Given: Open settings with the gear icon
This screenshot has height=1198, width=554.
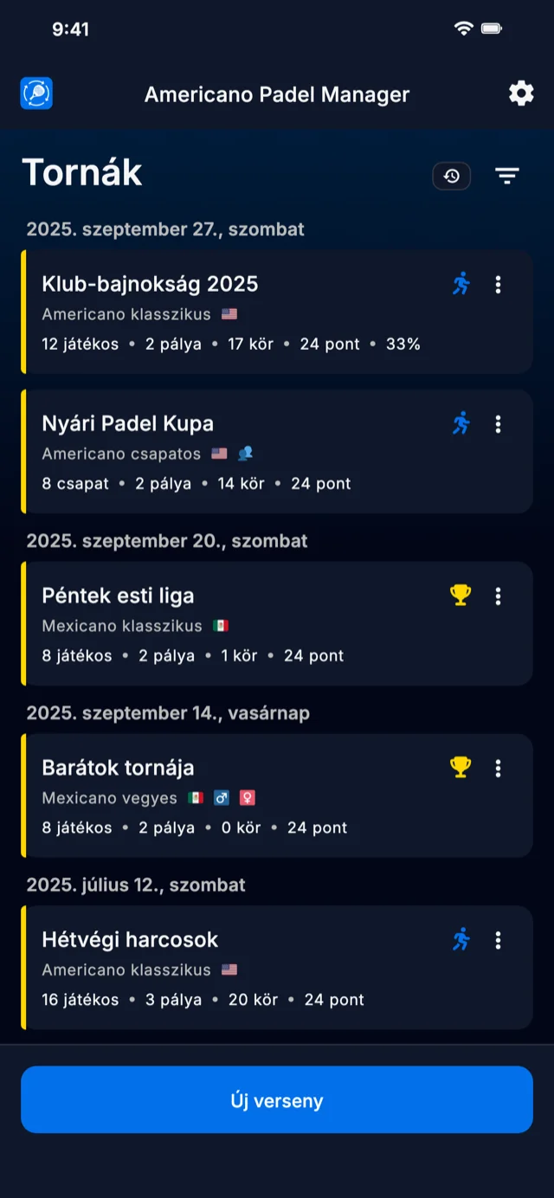Looking at the screenshot, I should [521, 93].
